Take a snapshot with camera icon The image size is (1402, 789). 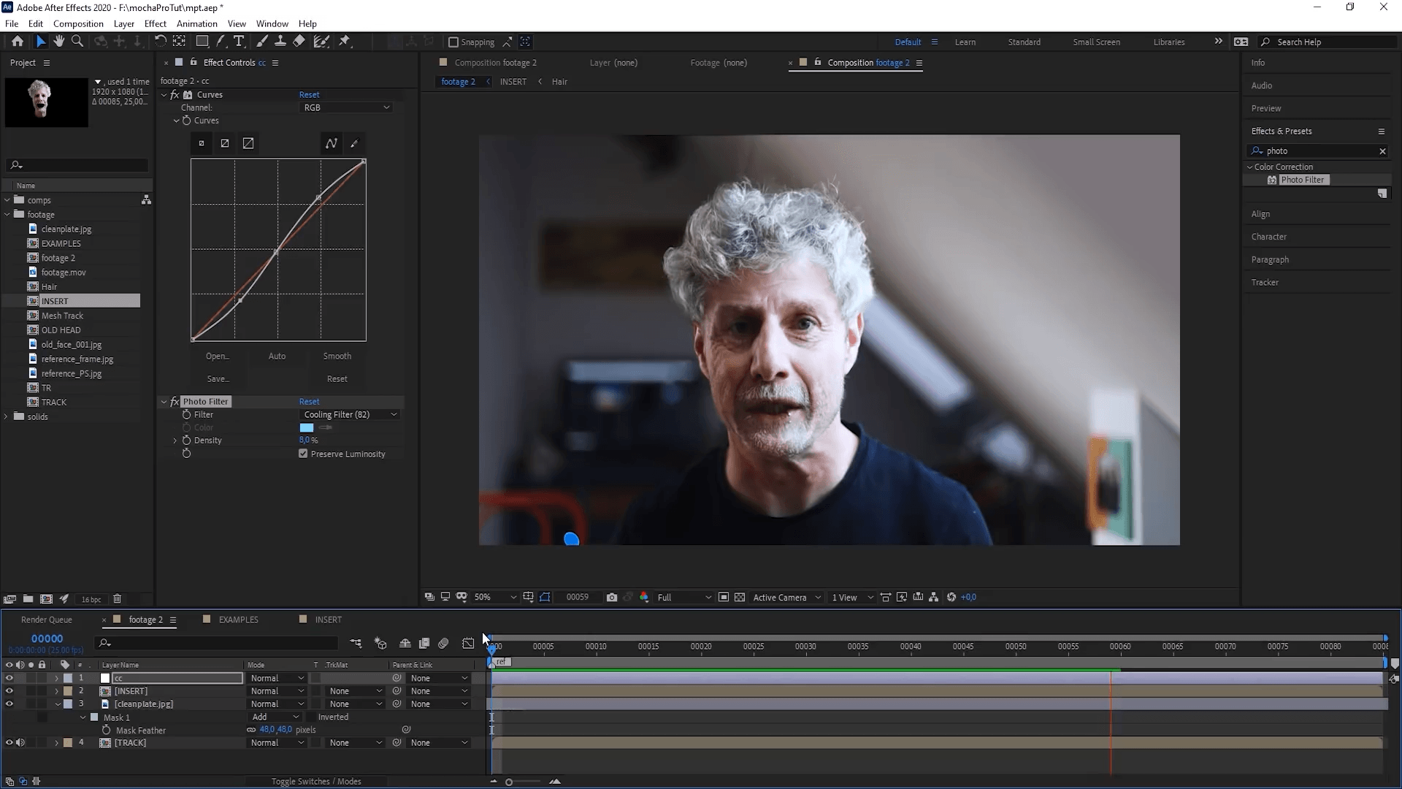612,598
